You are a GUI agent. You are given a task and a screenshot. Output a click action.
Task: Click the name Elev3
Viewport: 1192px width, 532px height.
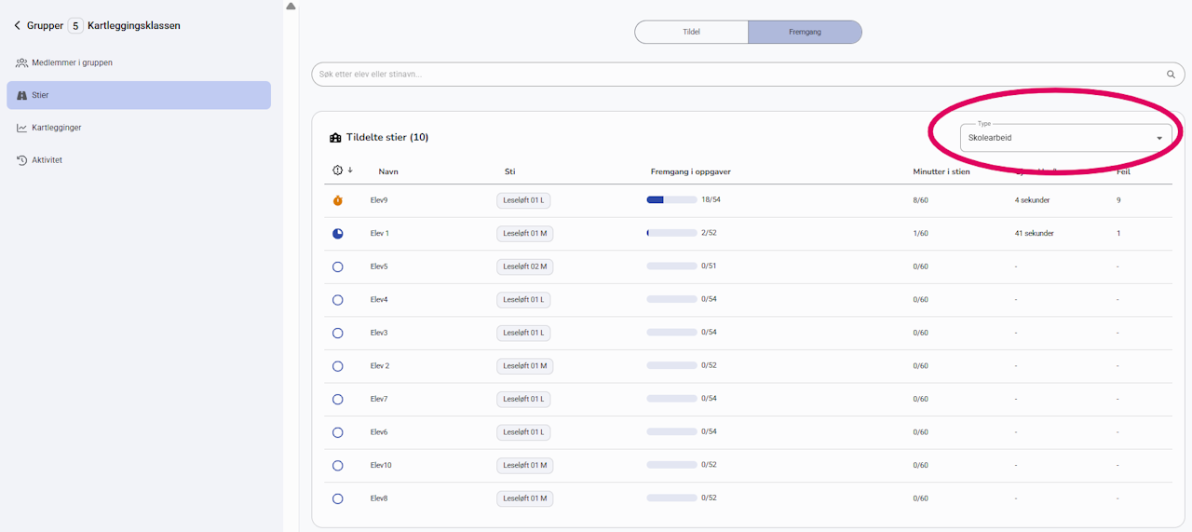(379, 333)
